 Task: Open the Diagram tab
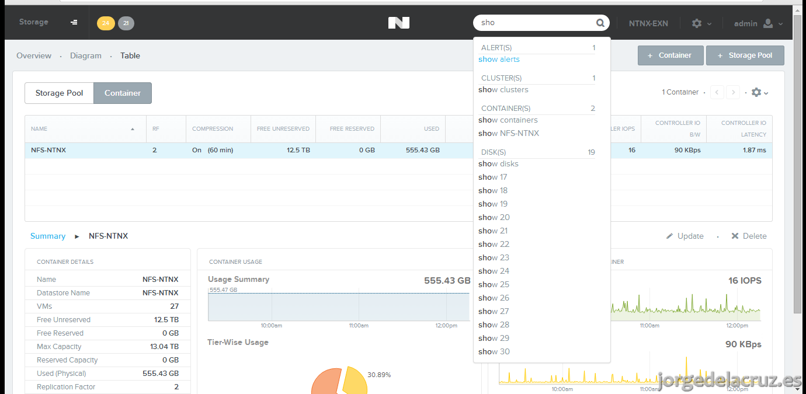(x=86, y=55)
